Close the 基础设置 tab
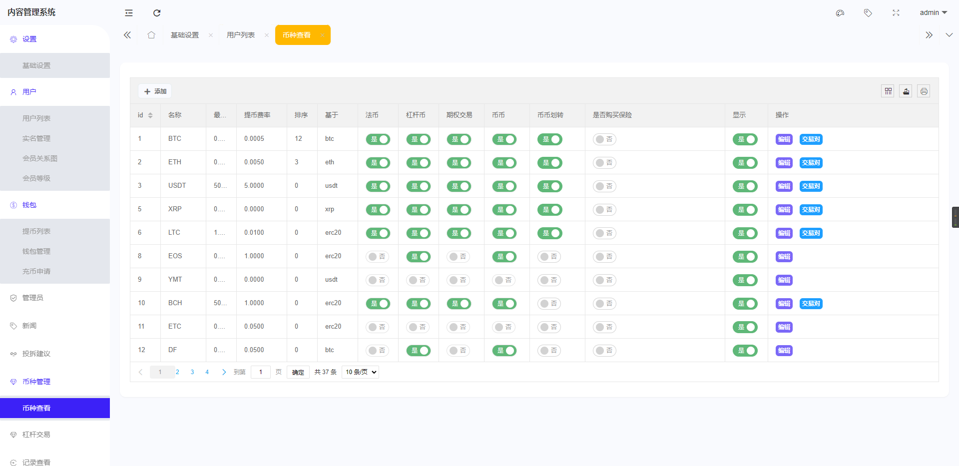959x466 pixels. tap(211, 35)
